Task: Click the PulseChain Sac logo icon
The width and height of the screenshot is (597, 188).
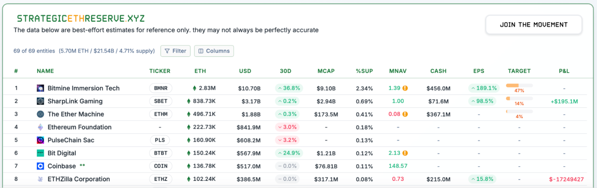Action: (x=40, y=140)
